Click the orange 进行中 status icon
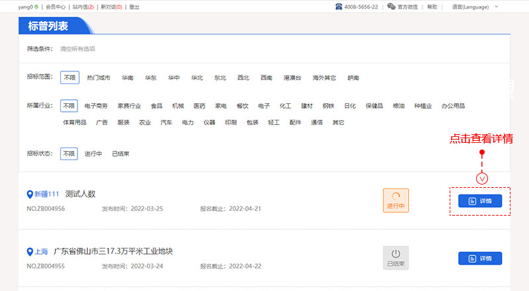The width and height of the screenshot is (529, 291). pyautogui.click(x=396, y=196)
